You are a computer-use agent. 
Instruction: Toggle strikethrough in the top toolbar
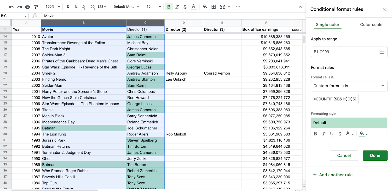pyautogui.click(x=185, y=7)
